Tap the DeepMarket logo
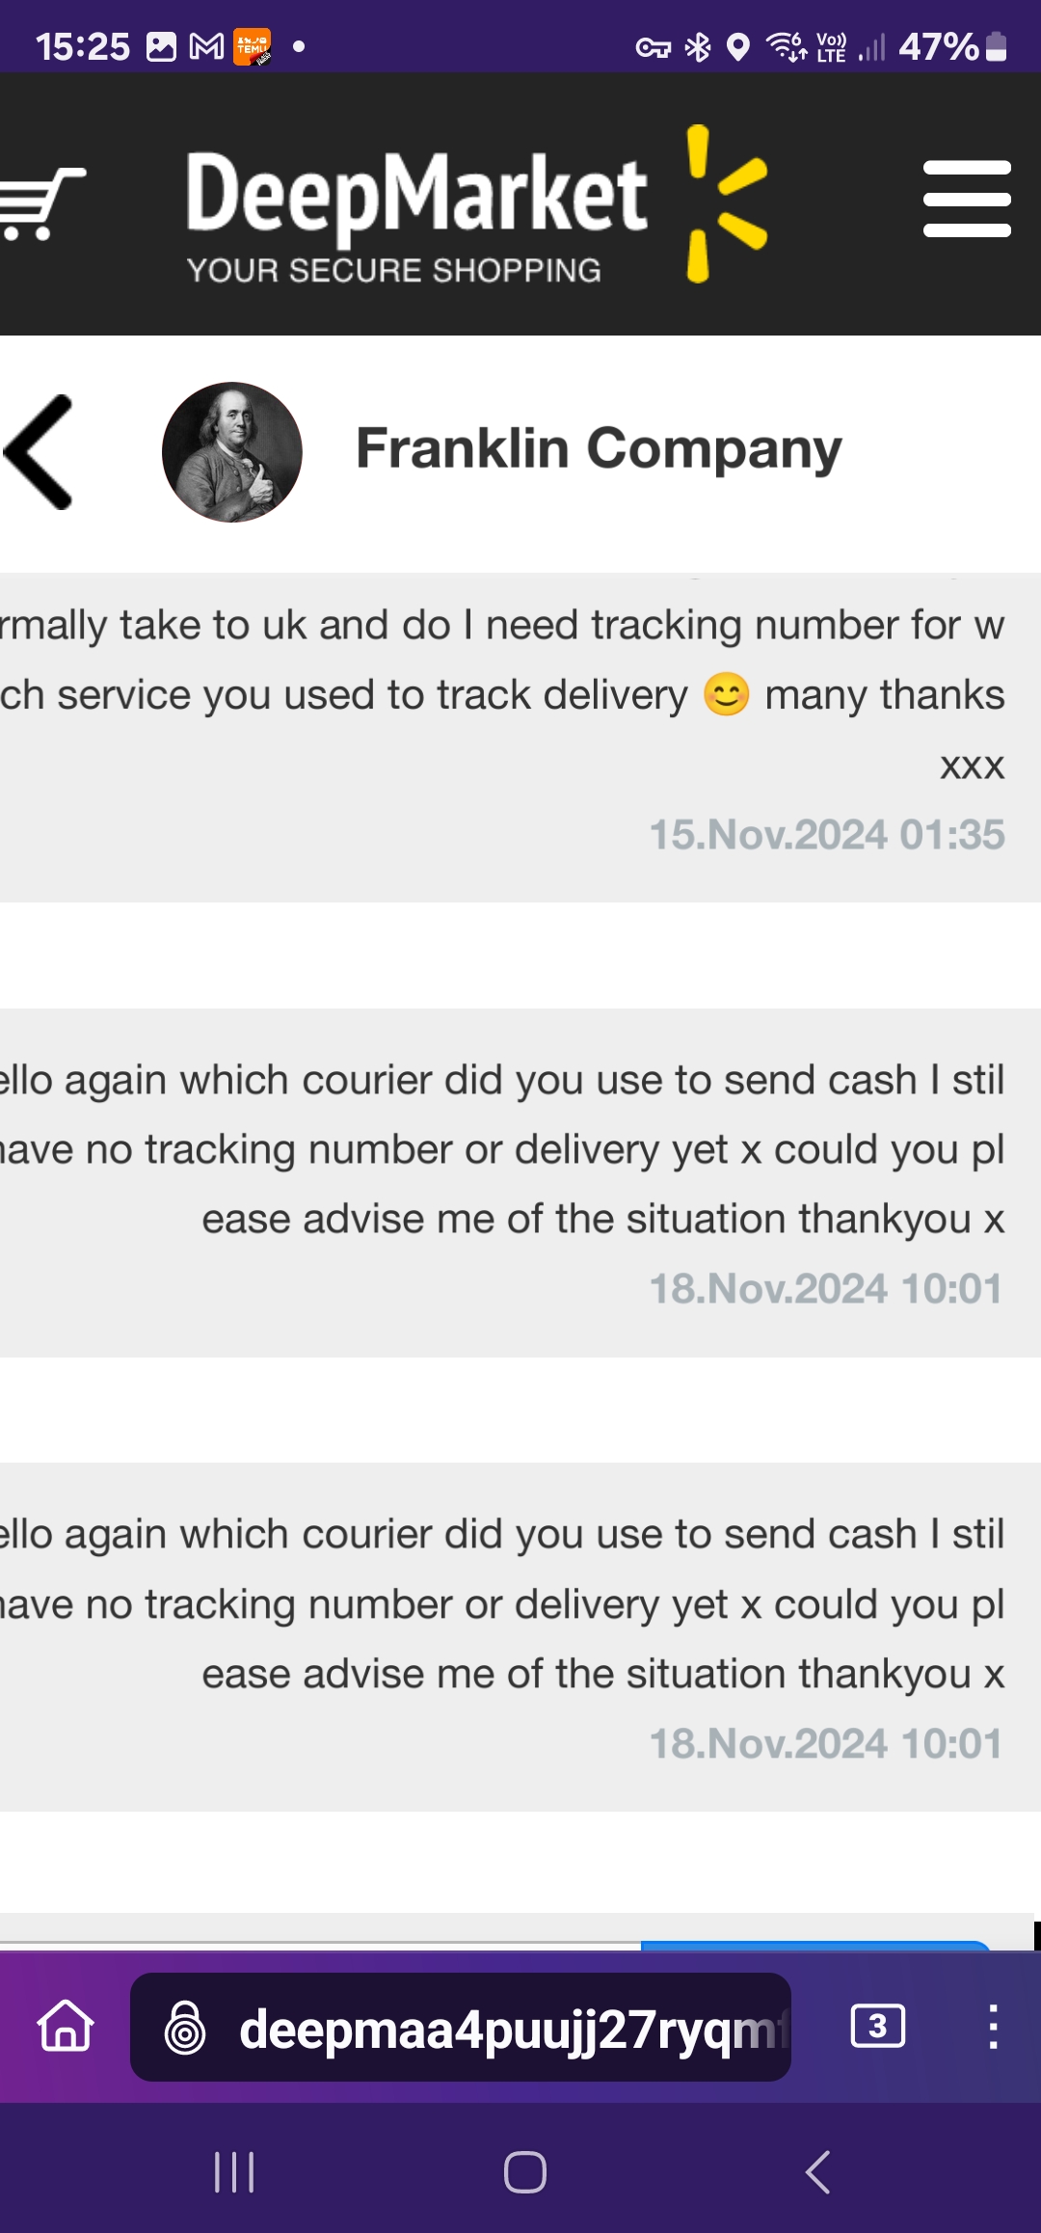1041x2233 pixels. (416, 214)
